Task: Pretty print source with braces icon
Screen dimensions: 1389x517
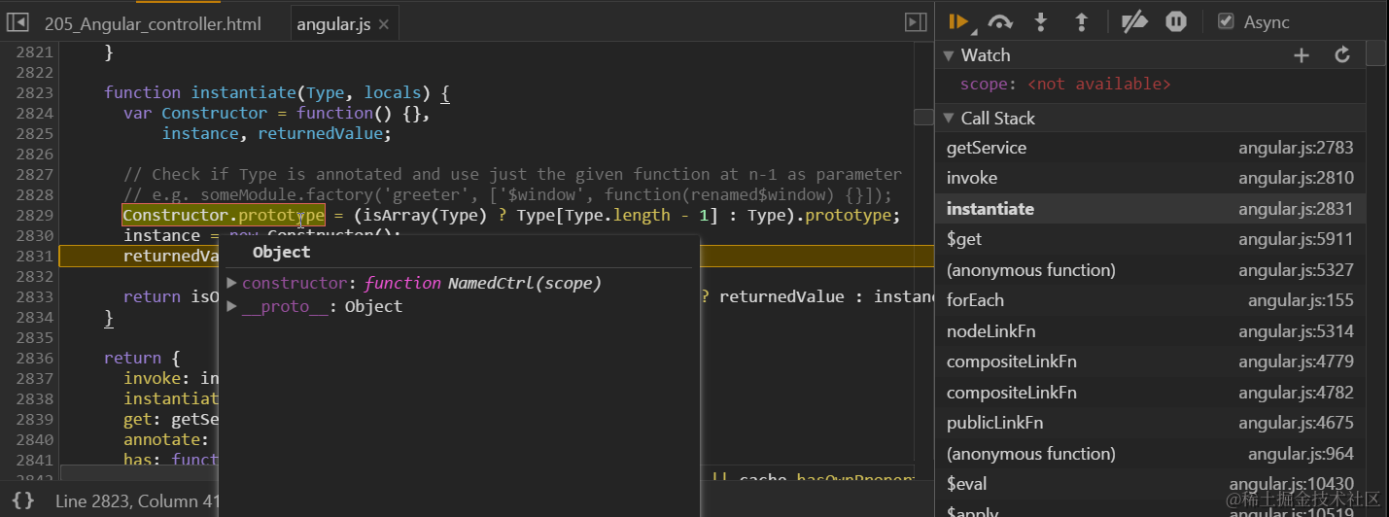Action: tap(23, 500)
